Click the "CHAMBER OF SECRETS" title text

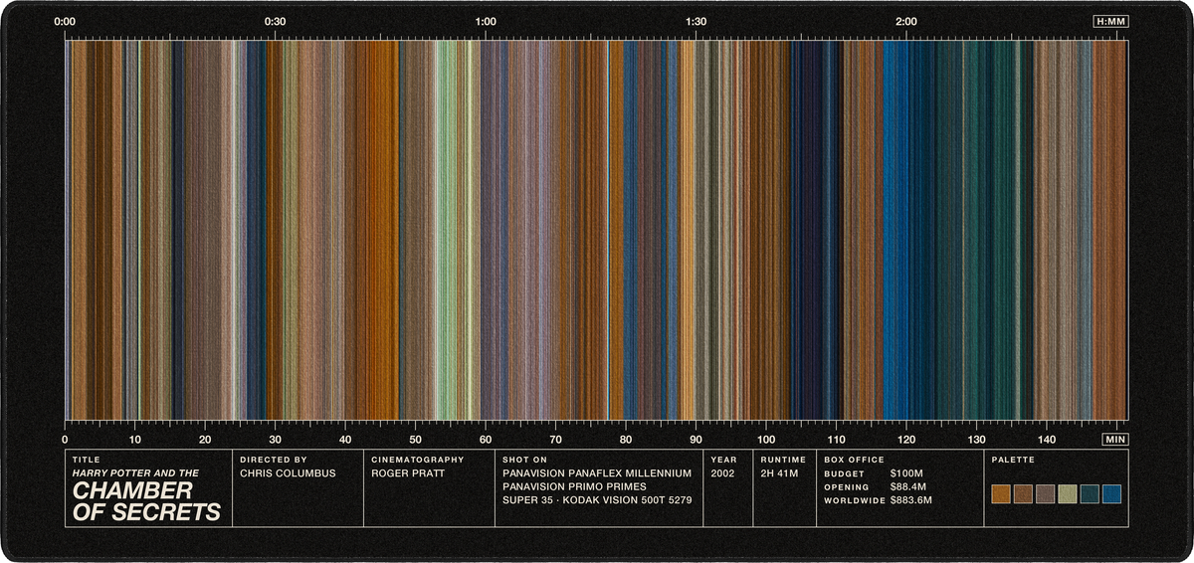(146, 502)
